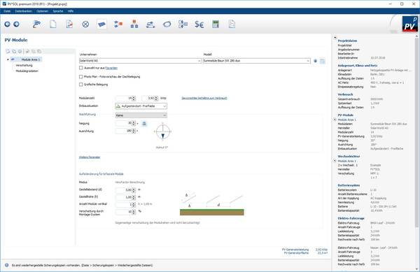This screenshot has width=420, height=272.
Task: Open the circuit diagram plans icon
Action: coord(183,24)
